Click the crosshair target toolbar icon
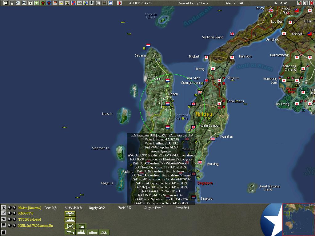 coord(92,3)
